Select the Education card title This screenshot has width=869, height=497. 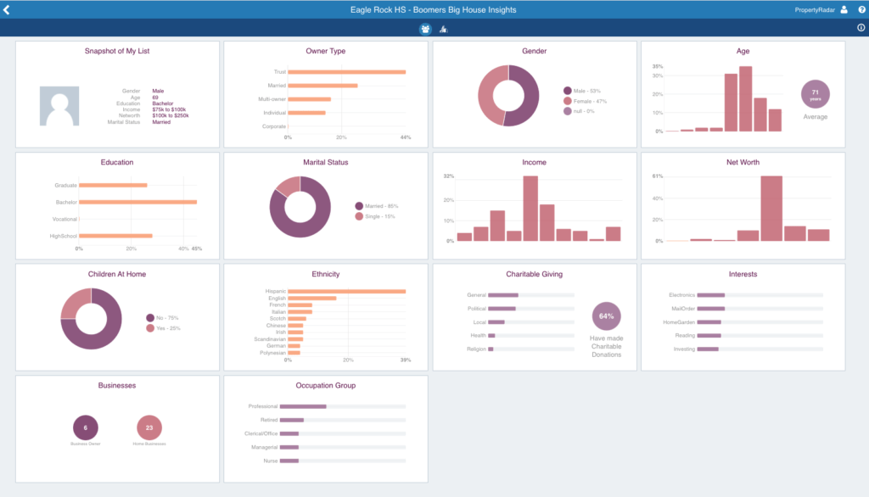pos(117,162)
